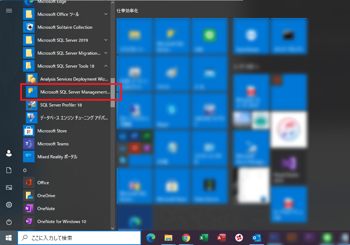Click the Microsoft SQL Server Tools 18 label
This screenshot has width=350, height=245.
pos(66,66)
